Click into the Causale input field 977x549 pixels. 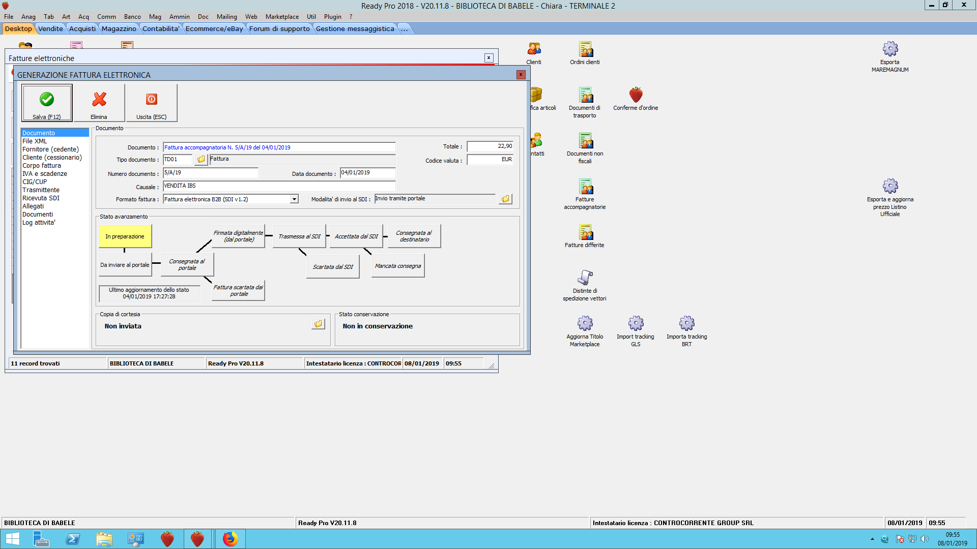pos(279,186)
